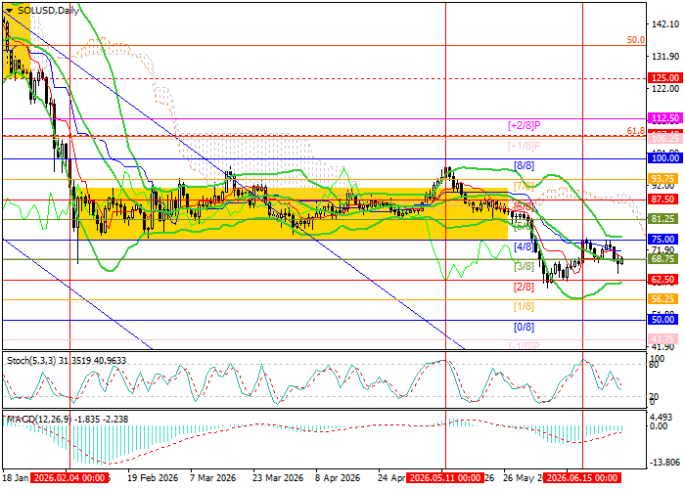Select the [1/8] Murrey level label

[524, 307]
